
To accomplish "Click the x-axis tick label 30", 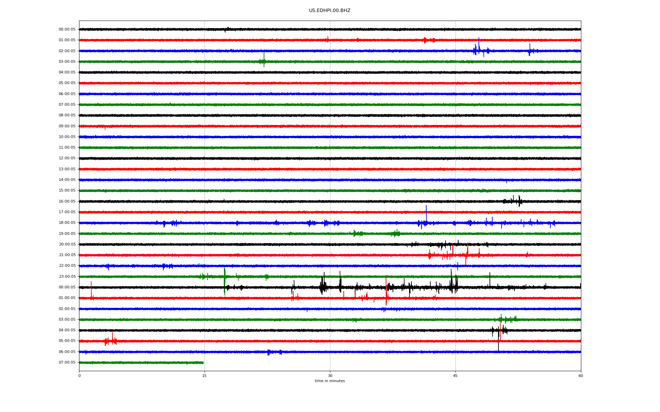I will click(330, 376).
